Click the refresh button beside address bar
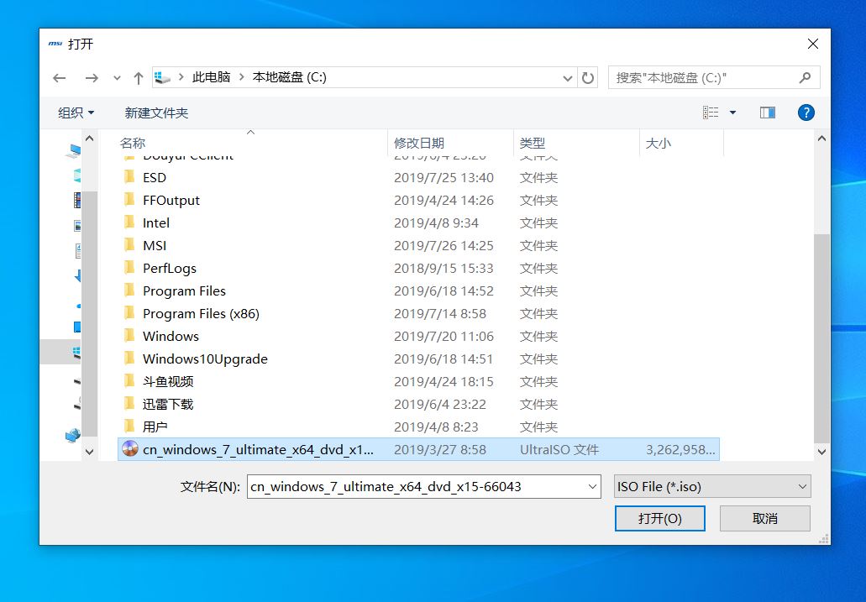The height and width of the screenshot is (602, 866). tap(588, 78)
